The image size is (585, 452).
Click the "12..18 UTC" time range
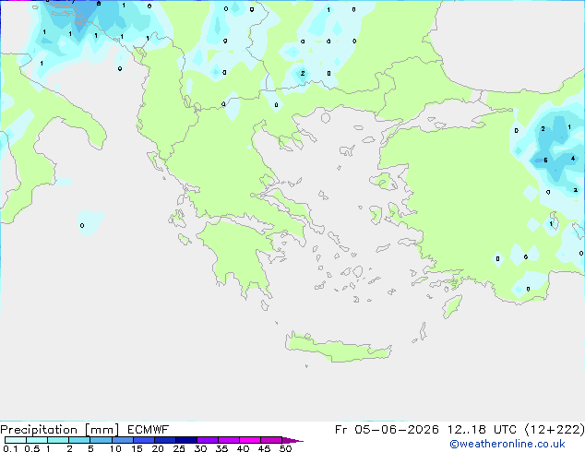tap(482, 430)
